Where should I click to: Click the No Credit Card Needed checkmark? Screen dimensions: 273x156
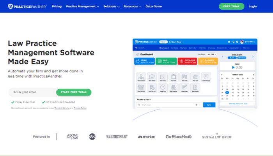[x=43, y=102]
